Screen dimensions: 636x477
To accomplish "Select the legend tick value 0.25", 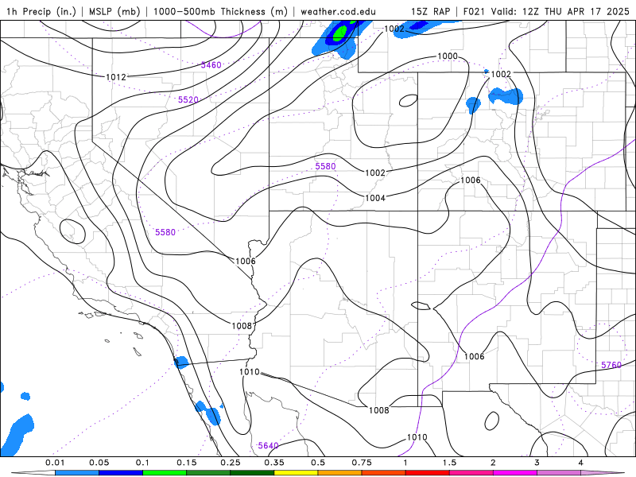I will point(231,463).
